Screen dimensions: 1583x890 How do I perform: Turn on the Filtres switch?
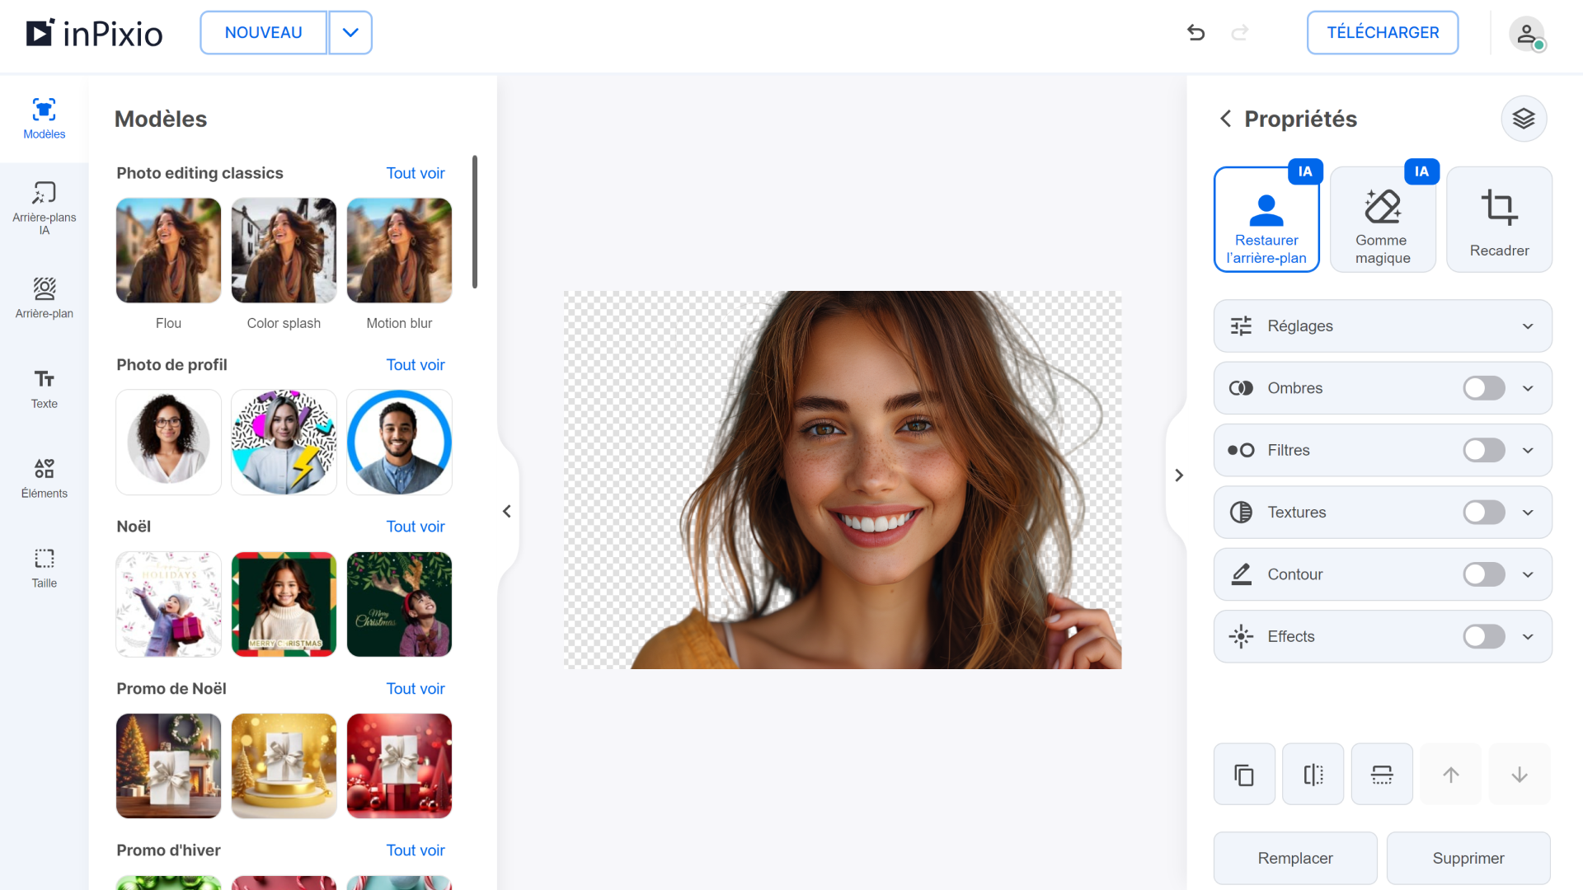pos(1483,450)
